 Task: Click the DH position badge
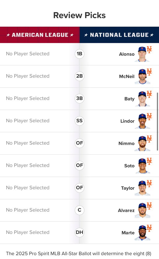(79, 233)
